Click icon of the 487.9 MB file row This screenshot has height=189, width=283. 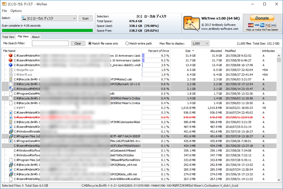11,127
